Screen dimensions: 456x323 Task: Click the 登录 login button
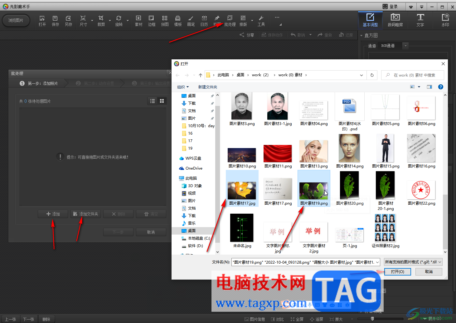click(x=390, y=7)
